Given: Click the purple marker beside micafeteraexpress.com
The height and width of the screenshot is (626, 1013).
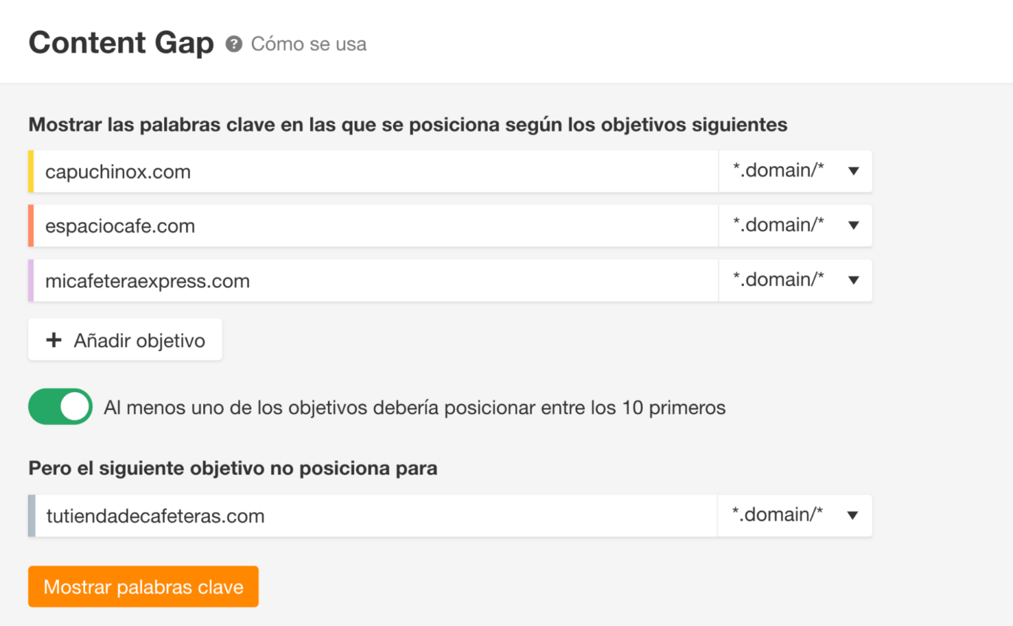Looking at the screenshot, I should 30,280.
